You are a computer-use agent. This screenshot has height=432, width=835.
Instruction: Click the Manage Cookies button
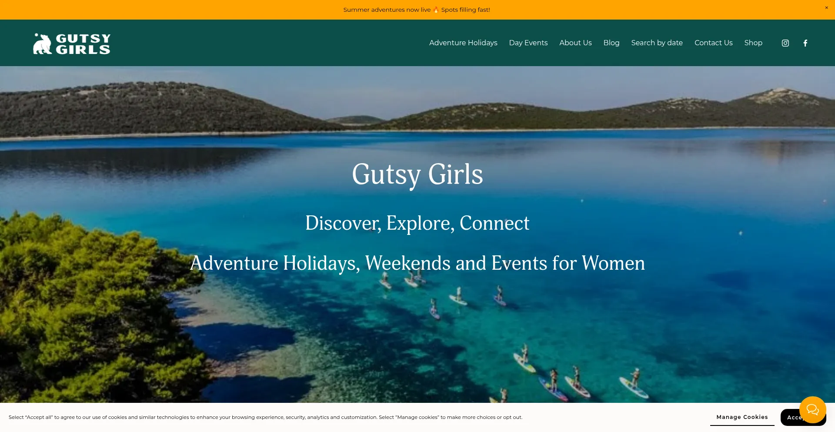742,417
